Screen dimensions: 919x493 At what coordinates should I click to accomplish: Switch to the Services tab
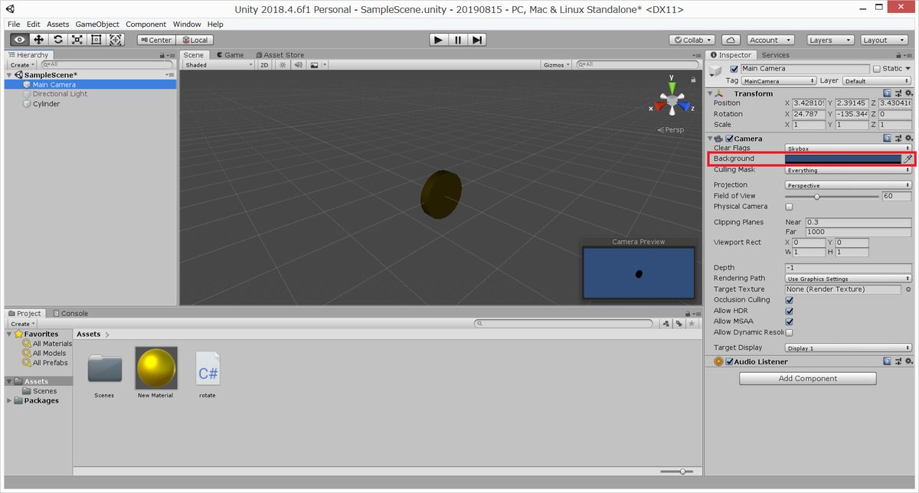tap(775, 55)
